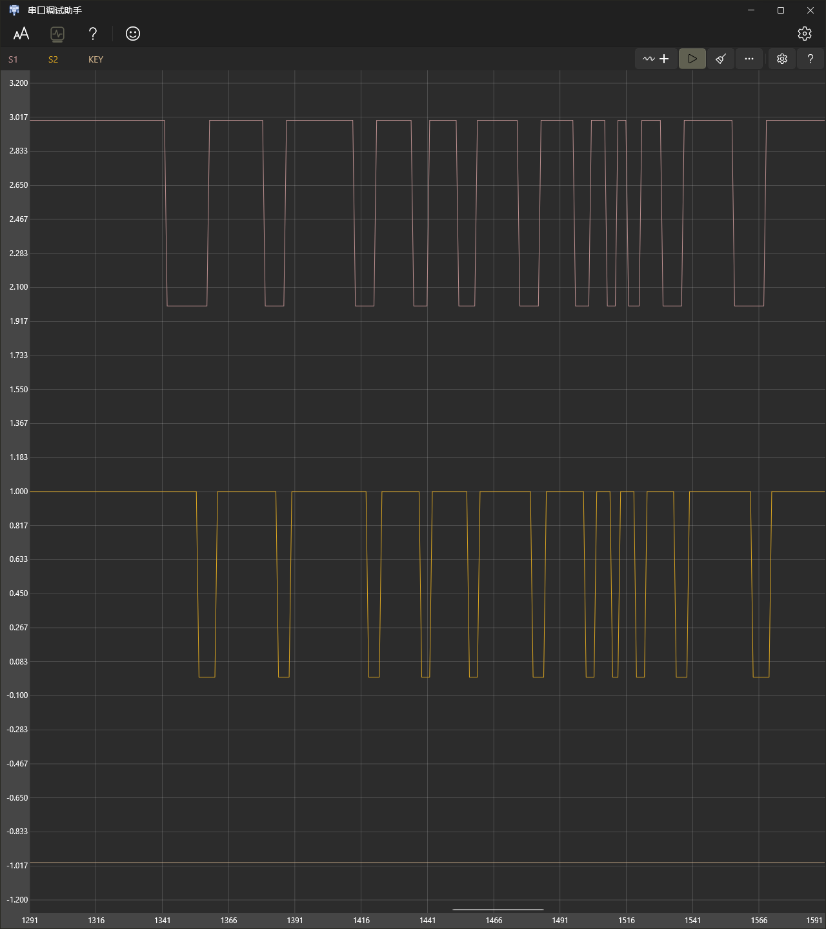
Task: Open the help question mark in top toolbar
Action: [93, 34]
